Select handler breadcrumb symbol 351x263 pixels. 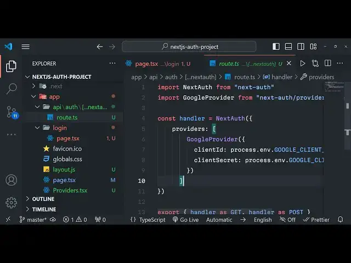(278, 77)
